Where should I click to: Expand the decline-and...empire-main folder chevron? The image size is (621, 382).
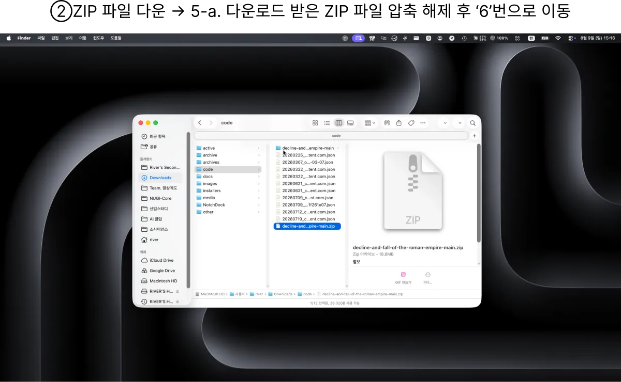338,148
